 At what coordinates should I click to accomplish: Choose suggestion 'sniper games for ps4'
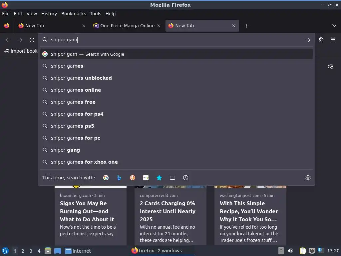pyautogui.click(x=176, y=114)
